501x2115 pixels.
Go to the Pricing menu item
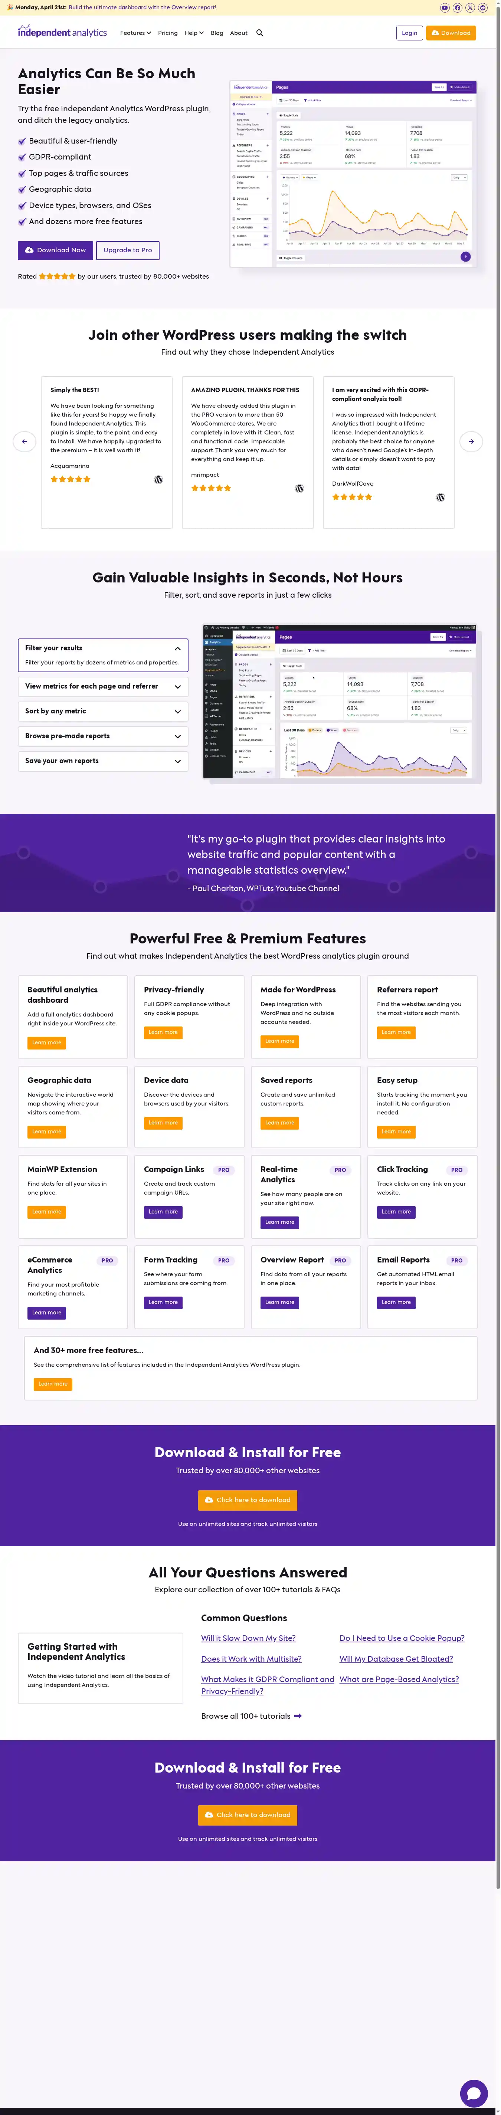coord(167,33)
